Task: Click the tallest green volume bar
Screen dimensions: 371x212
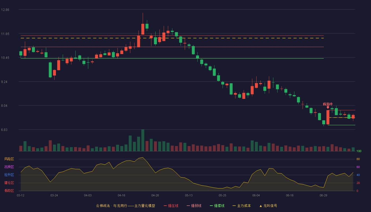Action: (x=143, y=140)
